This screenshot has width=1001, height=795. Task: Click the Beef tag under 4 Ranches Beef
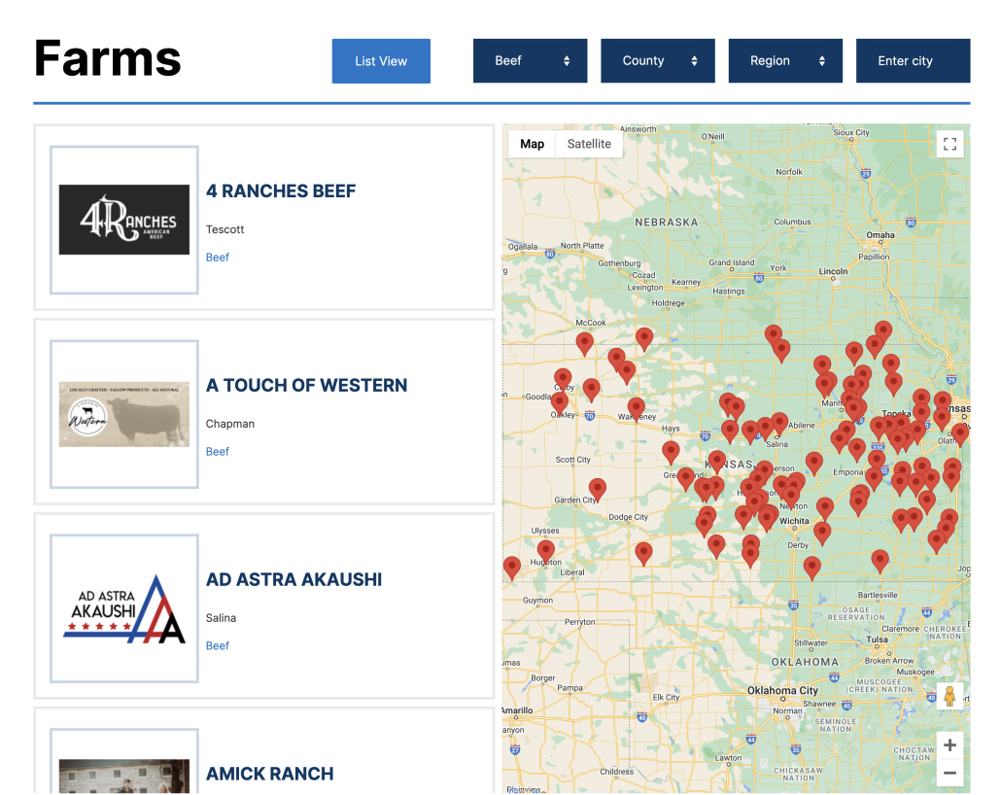click(217, 258)
